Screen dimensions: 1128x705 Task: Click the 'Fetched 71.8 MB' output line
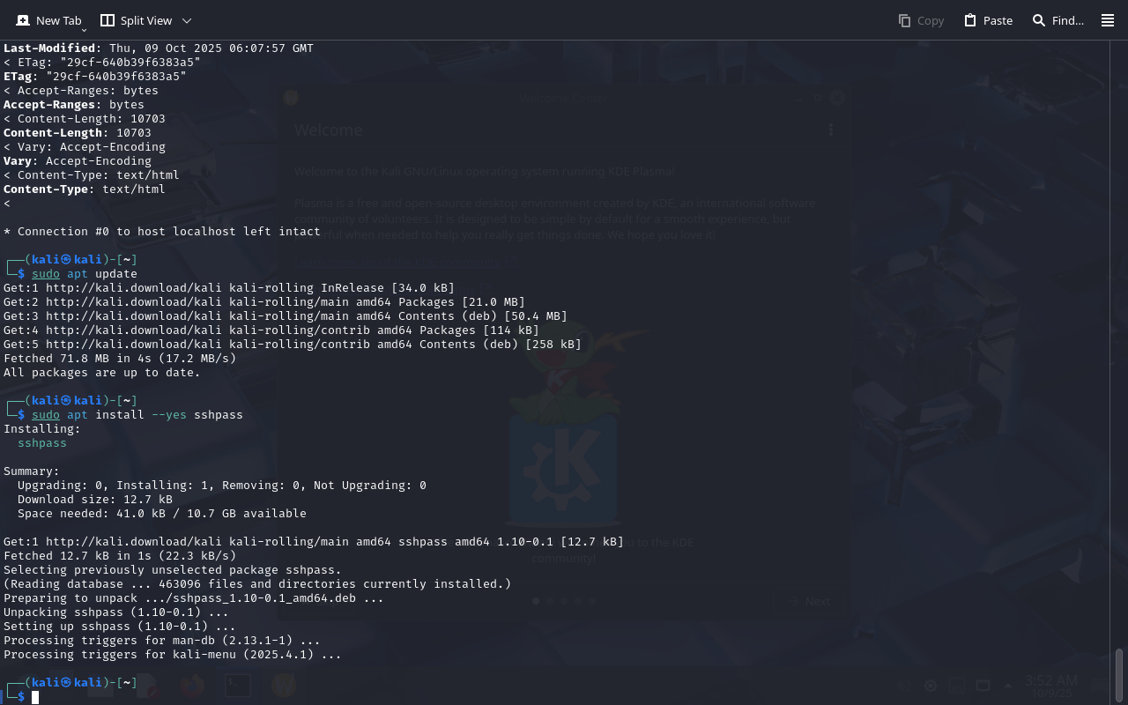pos(120,359)
